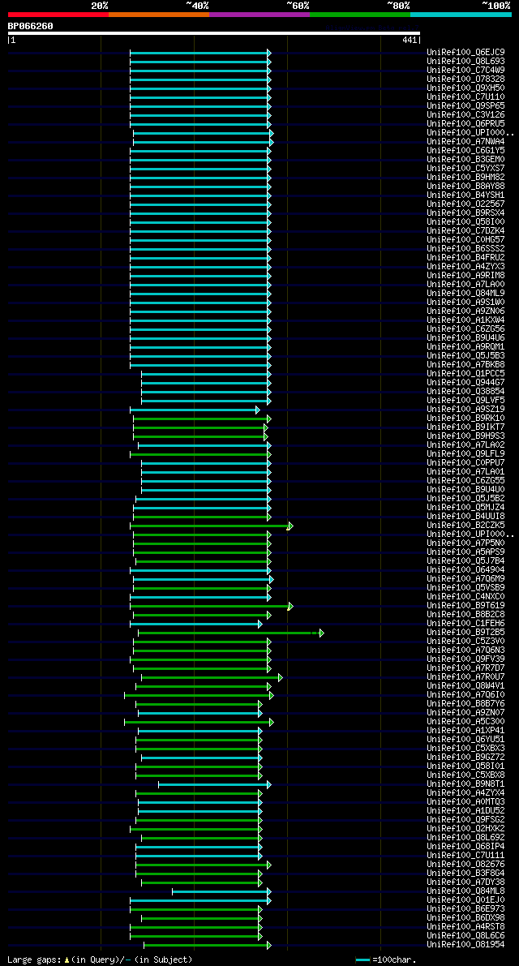Select the UniRef100_B9RSX4 label

(x=465, y=213)
